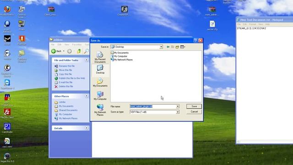The image size is (293, 165).
Task: Click the Save As help question mark button
Action: [x=195, y=40]
